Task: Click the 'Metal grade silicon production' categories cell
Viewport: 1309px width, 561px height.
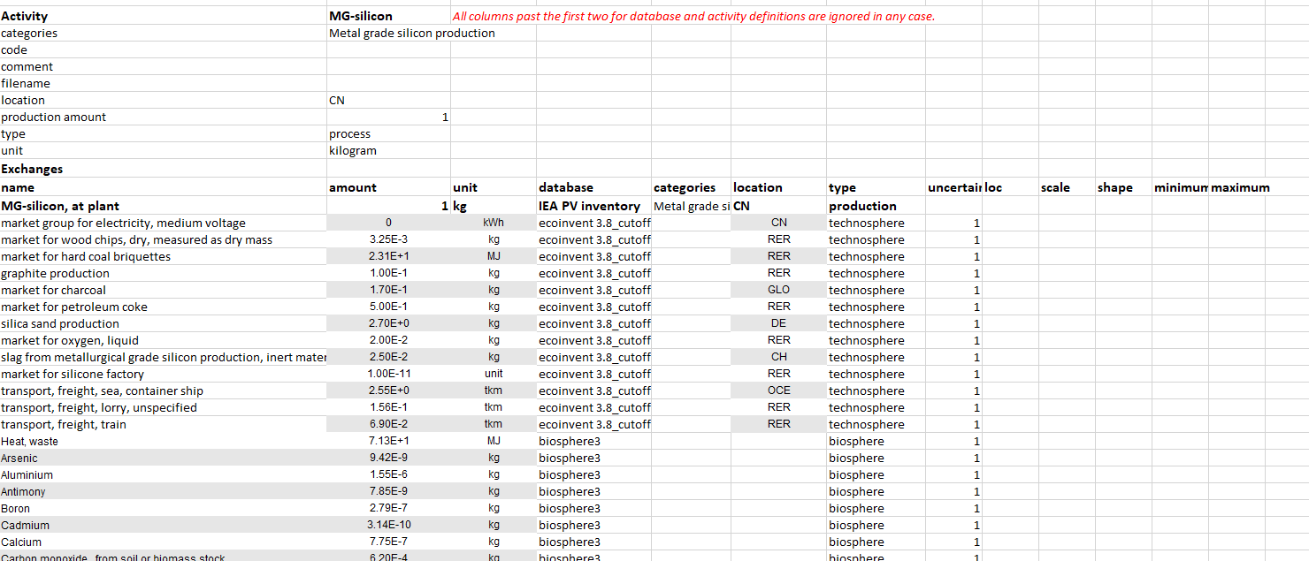Action: pos(412,33)
